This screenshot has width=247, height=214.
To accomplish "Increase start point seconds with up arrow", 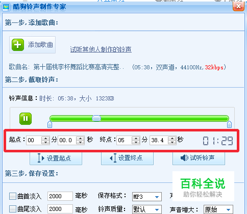I will click(x=80, y=138).
